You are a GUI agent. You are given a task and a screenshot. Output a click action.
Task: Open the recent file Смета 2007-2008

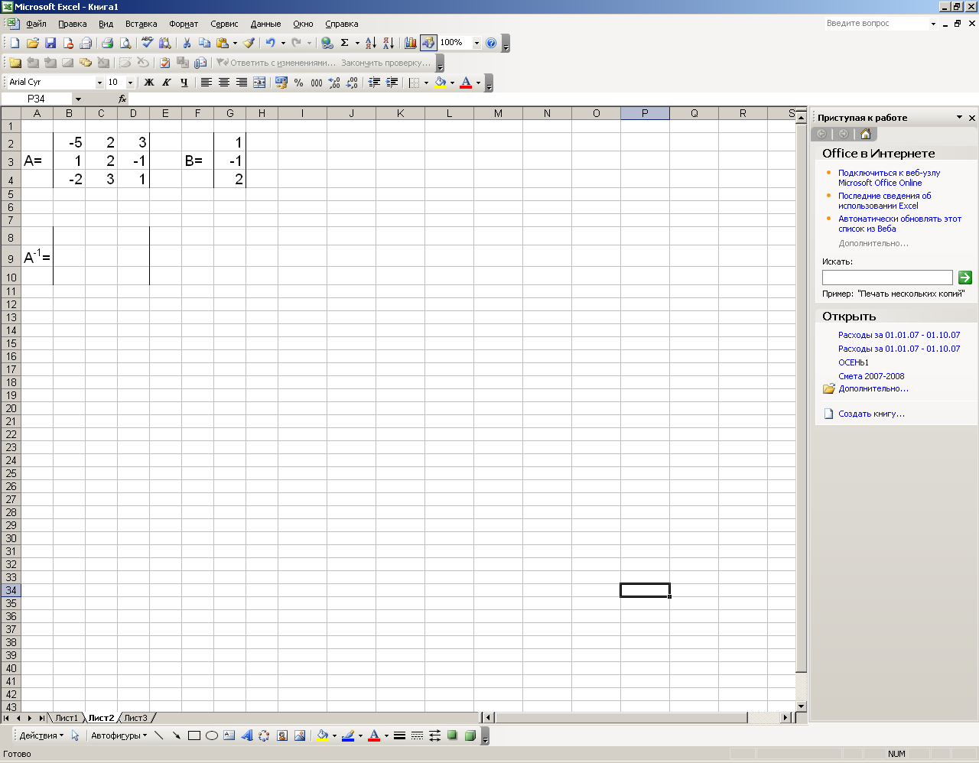coord(871,376)
